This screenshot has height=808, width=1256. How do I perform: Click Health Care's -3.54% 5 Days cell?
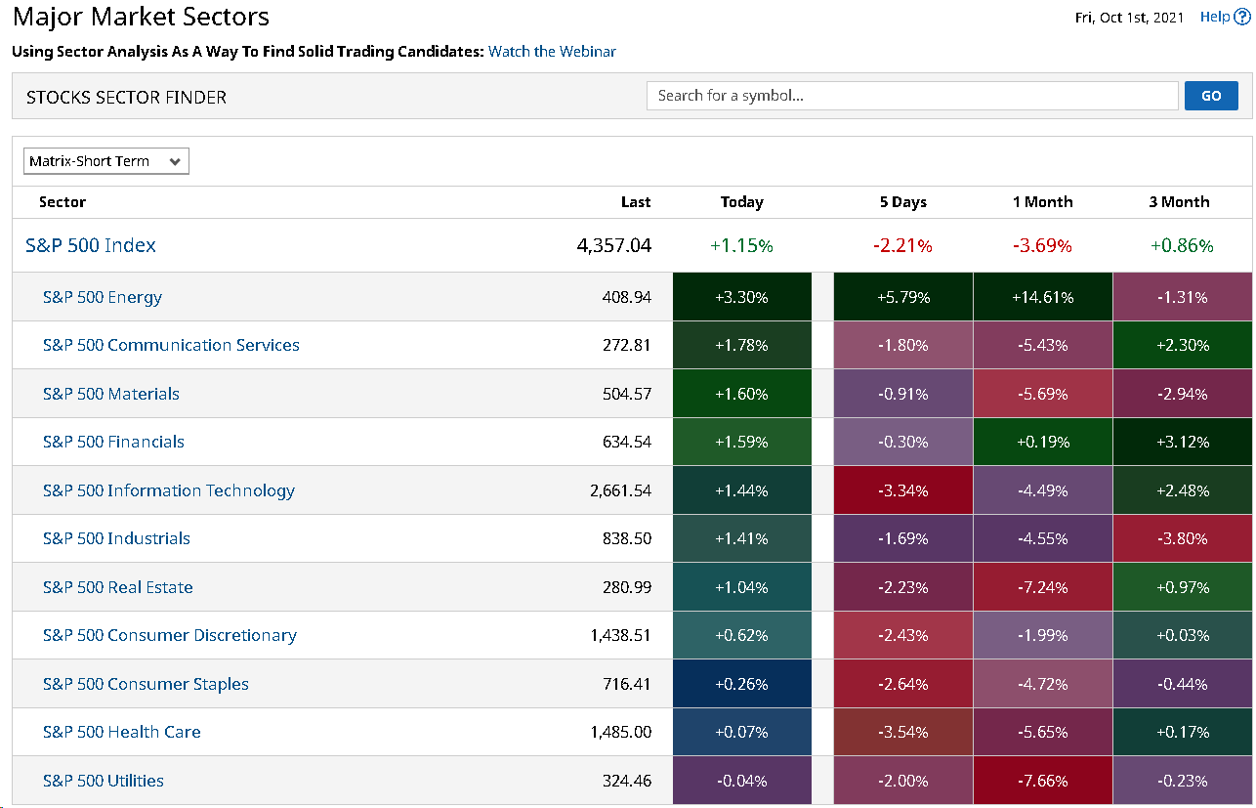903,732
